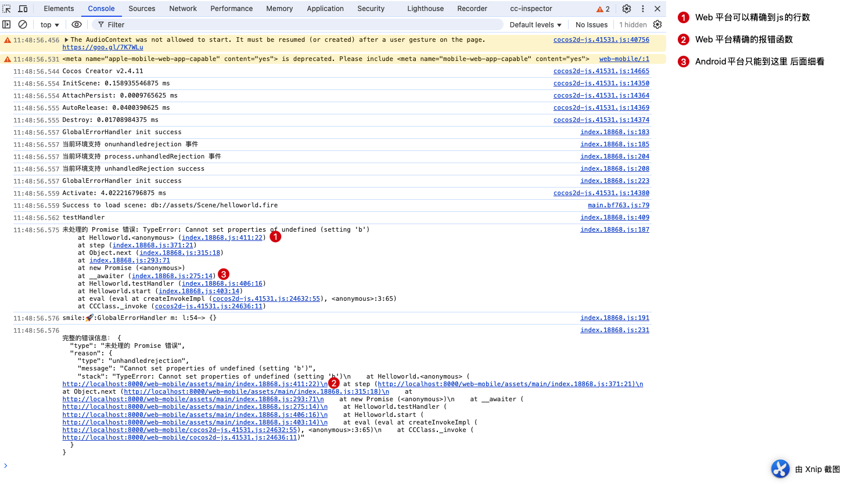This screenshot has width=852, height=486.
Task: Open the top JavaScript context dropdown
Action: coord(50,25)
